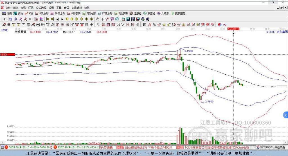This screenshot has height=156, width=288.
Task: Click the scroll-up triangle at bottom left
Action: 3,142
